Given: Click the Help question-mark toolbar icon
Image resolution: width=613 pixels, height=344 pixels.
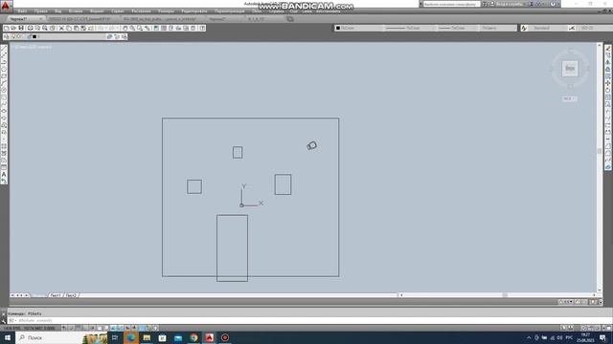Looking at the screenshot, I should tap(202, 28).
